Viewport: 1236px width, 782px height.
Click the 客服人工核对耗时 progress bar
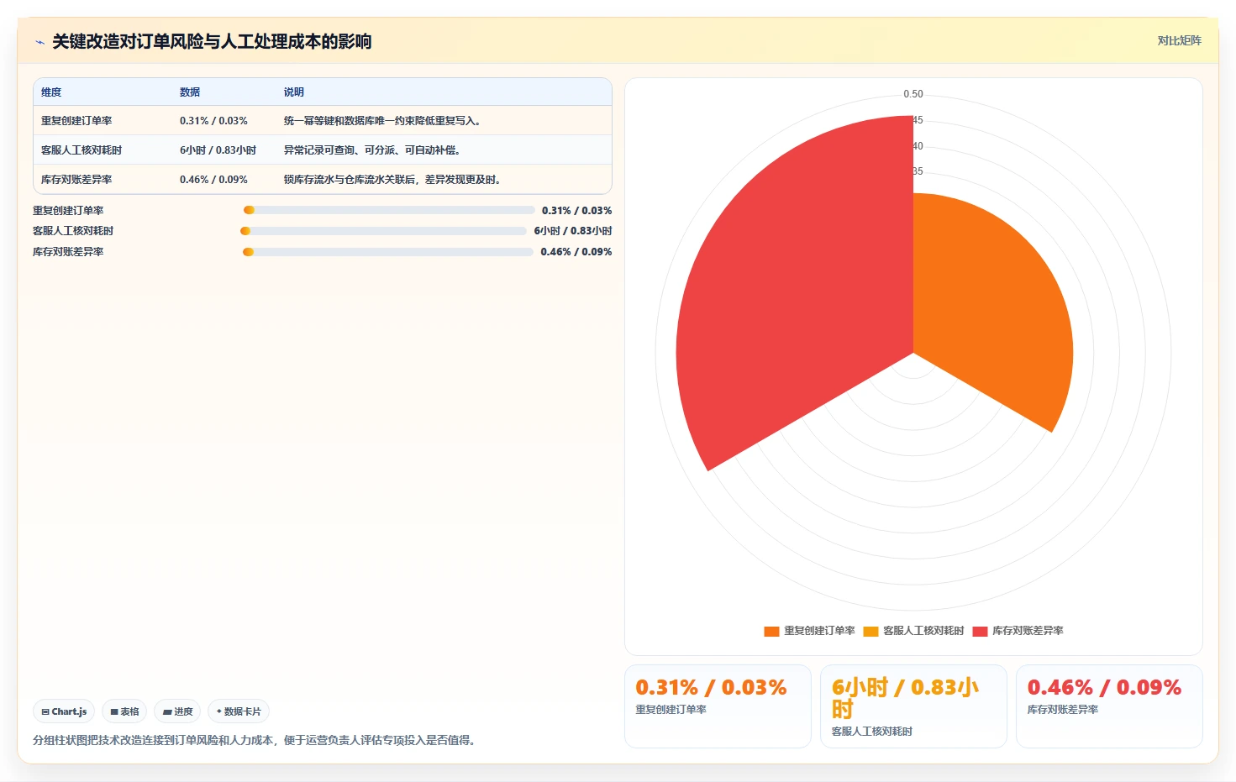[383, 231]
